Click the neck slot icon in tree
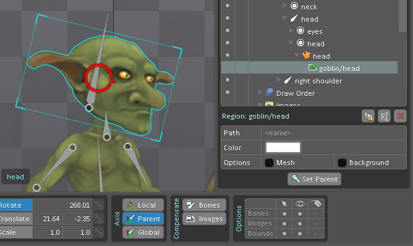This screenshot has width=413, height=246. click(x=294, y=6)
